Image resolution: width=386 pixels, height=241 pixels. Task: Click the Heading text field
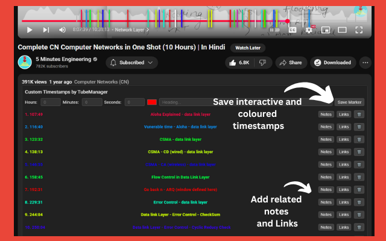[245, 102]
